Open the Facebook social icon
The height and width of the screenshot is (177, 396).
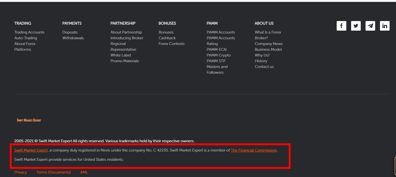pos(341,26)
